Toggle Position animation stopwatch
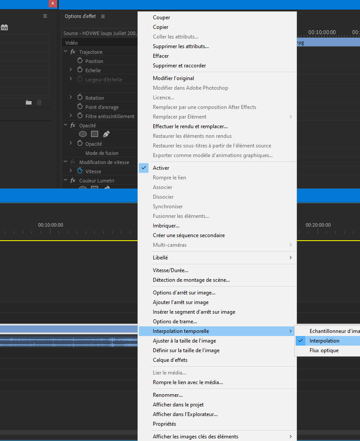 coord(80,61)
